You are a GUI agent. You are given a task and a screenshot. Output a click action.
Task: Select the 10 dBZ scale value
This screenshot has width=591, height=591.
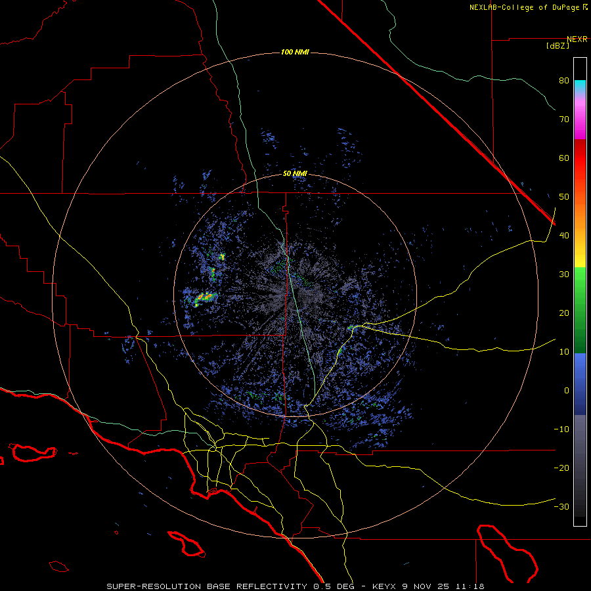564,352
